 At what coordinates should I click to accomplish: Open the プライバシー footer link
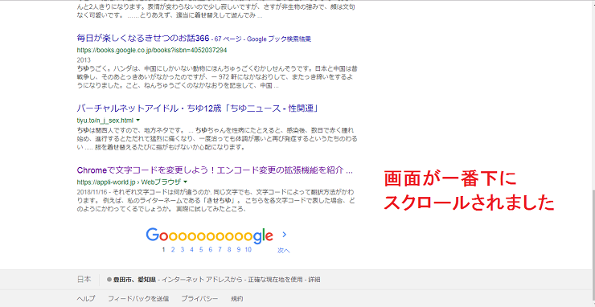pyautogui.click(x=199, y=299)
